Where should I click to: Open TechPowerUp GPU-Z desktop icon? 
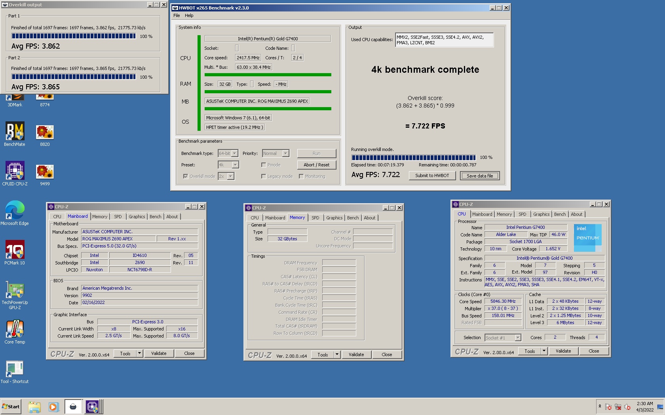tap(15, 294)
